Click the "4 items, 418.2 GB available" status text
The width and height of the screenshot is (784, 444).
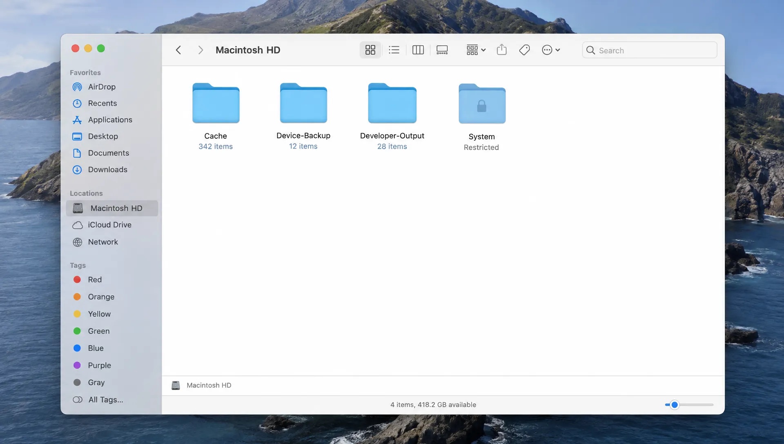point(433,405)
